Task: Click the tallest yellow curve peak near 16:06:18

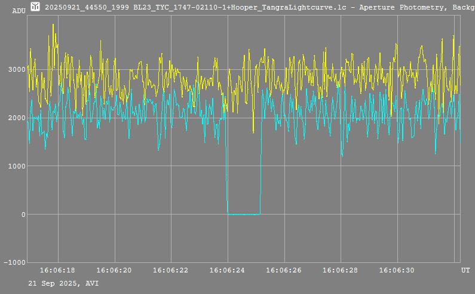Action: 53,25
